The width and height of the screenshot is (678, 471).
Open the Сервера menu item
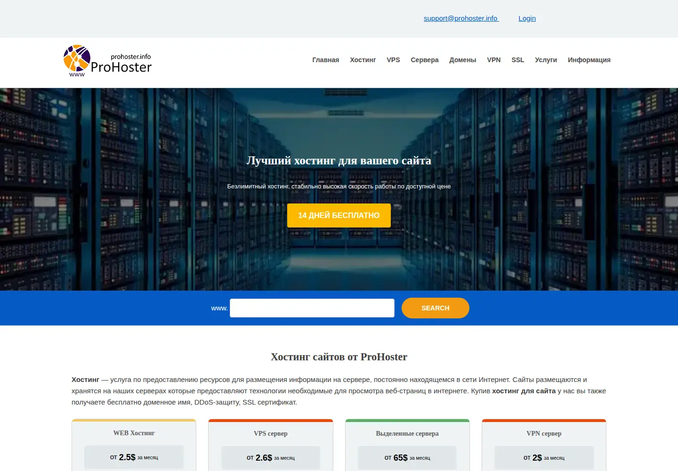coord(424,60)
